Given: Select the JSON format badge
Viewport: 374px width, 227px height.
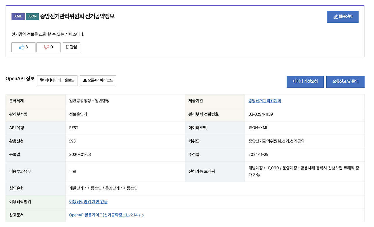Looking at the screenshot, I should coord(32,17).
